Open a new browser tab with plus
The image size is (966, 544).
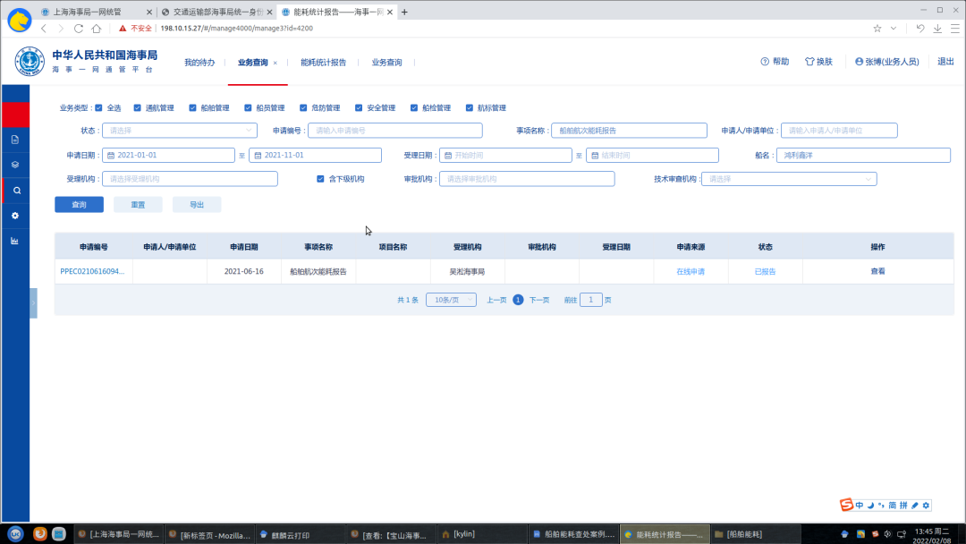click(x=404, y=12)
